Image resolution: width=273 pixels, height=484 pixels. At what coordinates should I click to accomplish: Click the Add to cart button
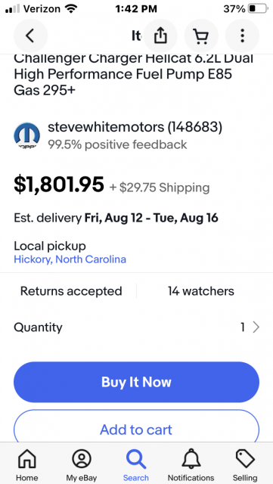tap(136, 427)
